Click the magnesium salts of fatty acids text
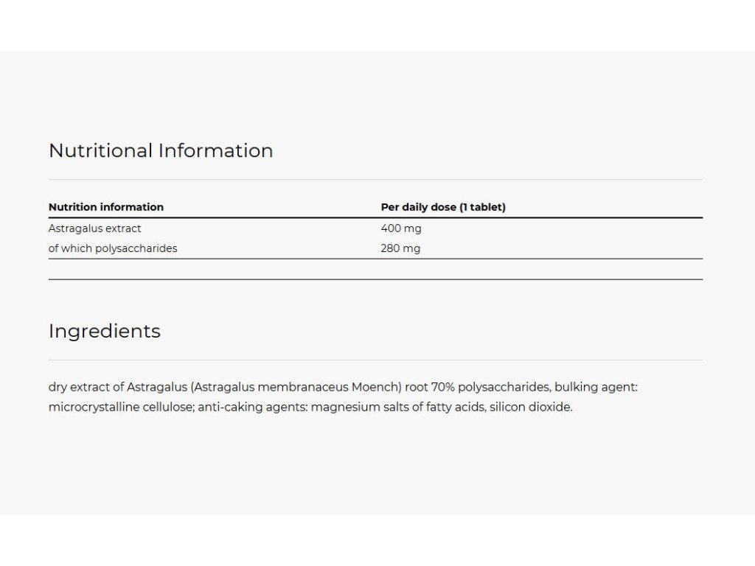The height and width of the screenshot is (566, 755). coord(397,407)
